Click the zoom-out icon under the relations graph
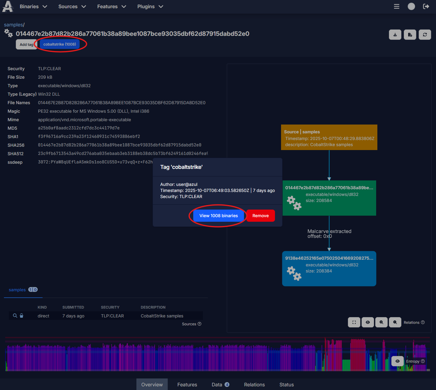 coord(395,322)
